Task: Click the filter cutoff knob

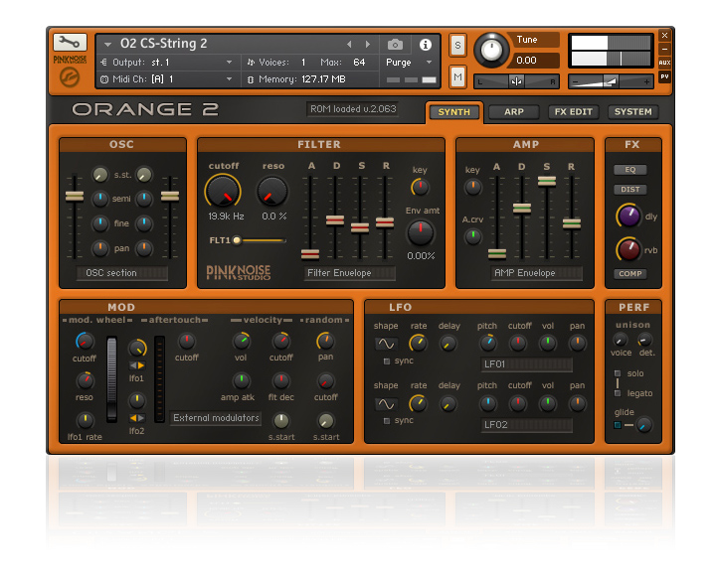Action: tap(223, 192)
